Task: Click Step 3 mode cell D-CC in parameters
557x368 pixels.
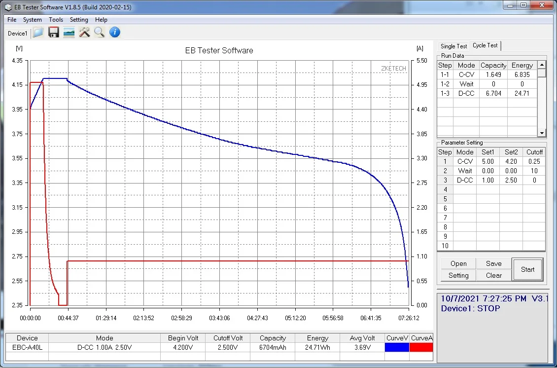Action: click(465, 180)
